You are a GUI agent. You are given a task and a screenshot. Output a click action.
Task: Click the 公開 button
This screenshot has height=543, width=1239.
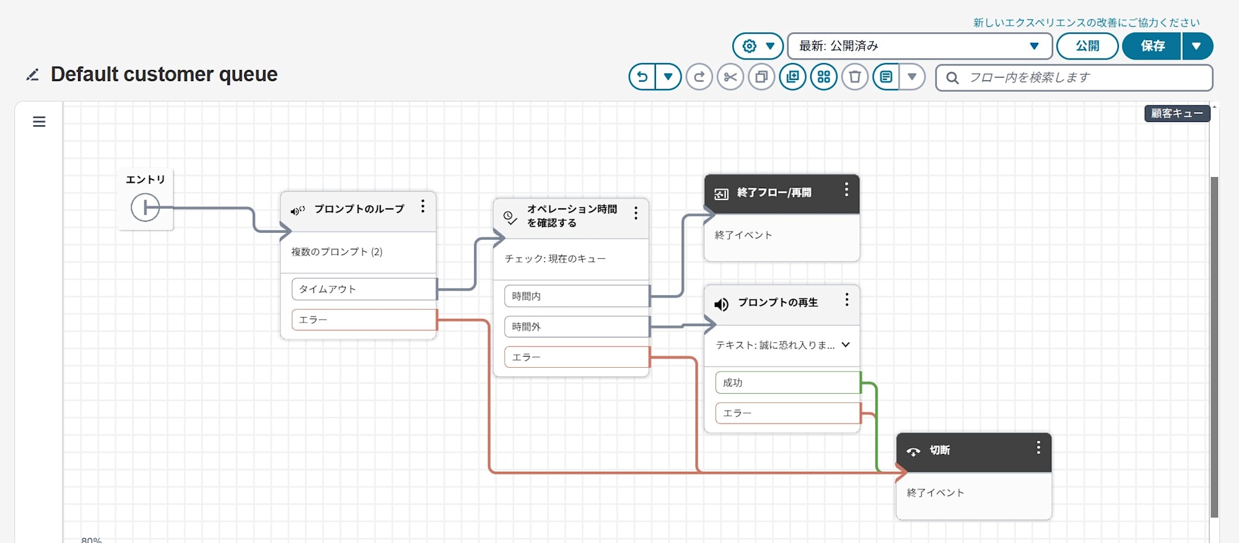1087,46
